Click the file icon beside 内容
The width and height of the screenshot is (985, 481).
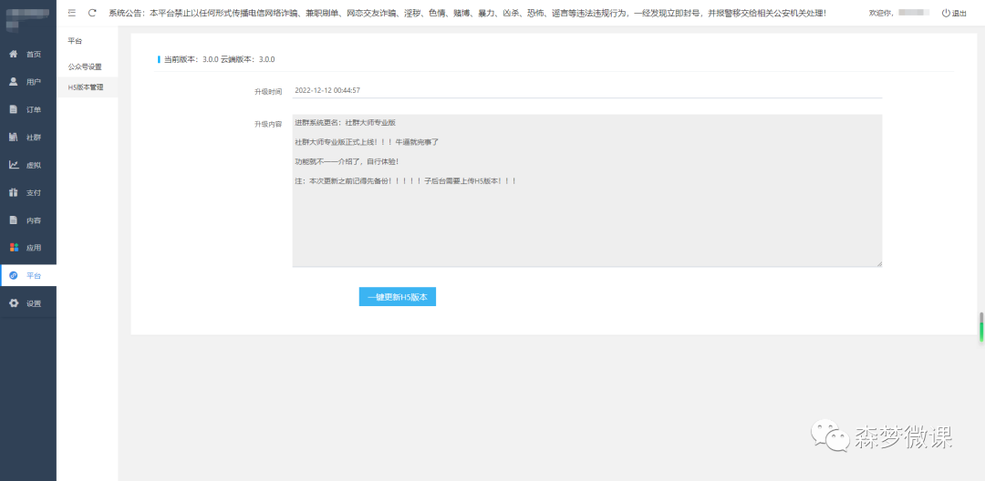point(13,220)
